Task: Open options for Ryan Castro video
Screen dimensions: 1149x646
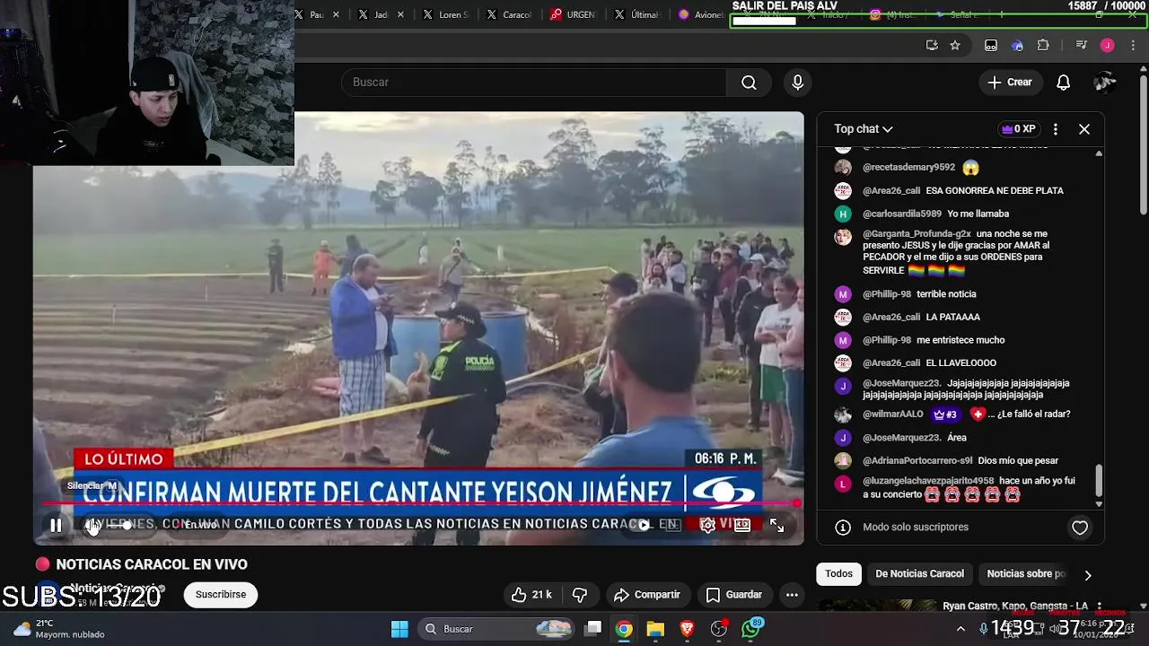Action: pos(1099,607)
